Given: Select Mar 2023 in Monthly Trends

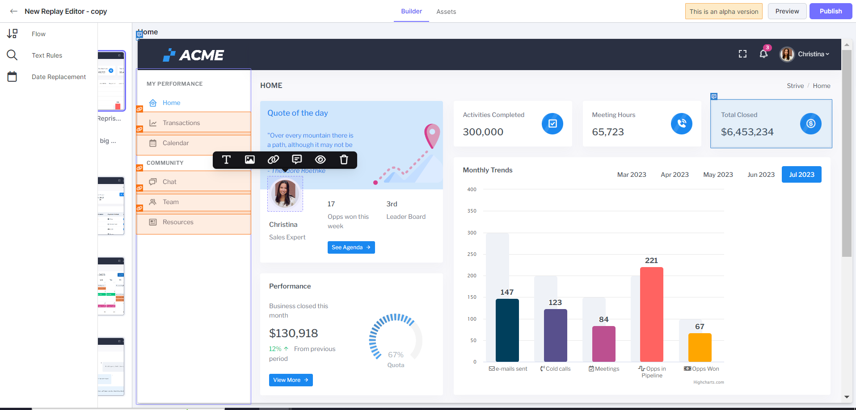Looking at the screenshot, I should coord(631,175).
